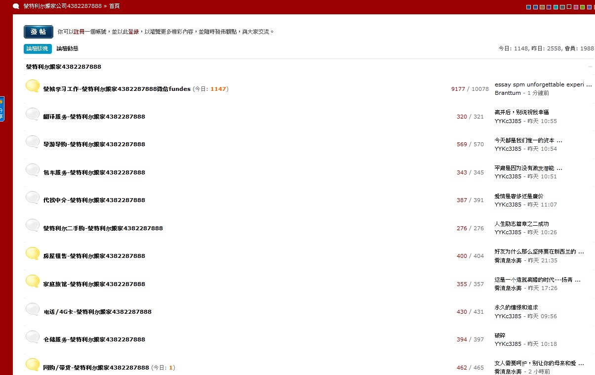Open last post 好友为什么那么坚持要在新西兰的
The width and height of the screenshot is (595, 375).
(x=539, y=251)
